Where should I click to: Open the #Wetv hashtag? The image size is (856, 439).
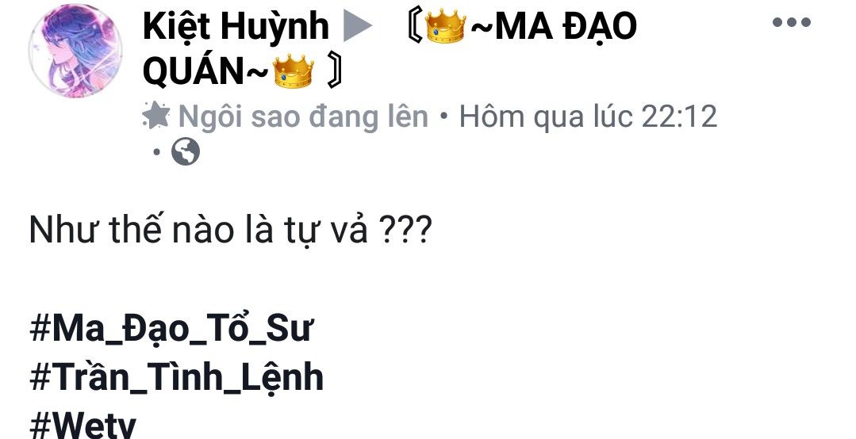[x=83, y=425]
